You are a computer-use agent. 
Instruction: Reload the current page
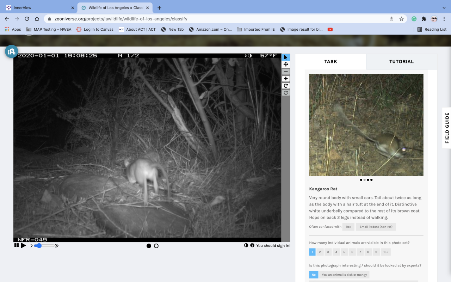(x=27, y=19)
